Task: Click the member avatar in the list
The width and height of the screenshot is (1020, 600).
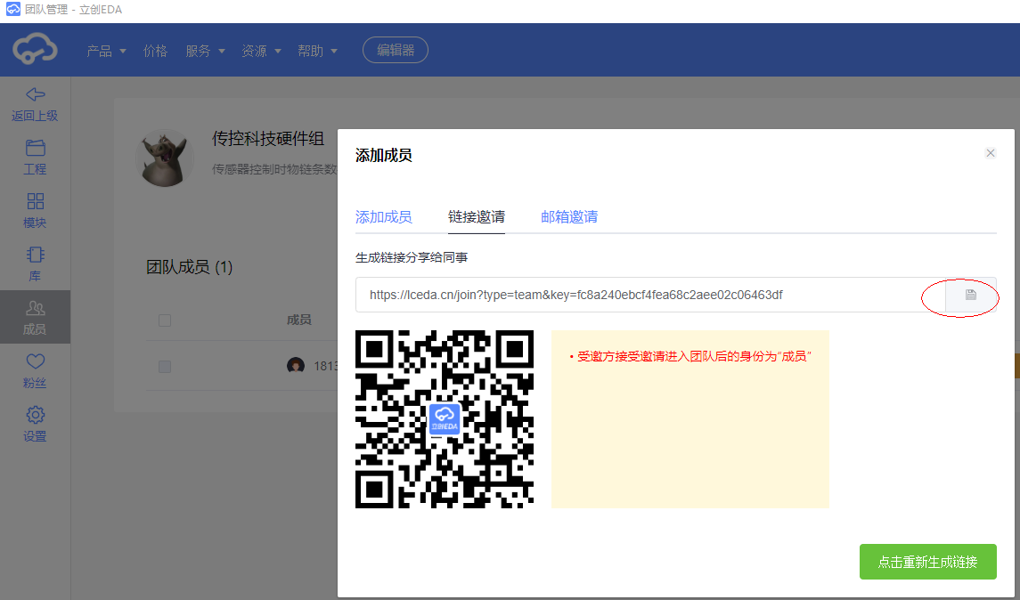Action: pos(296,365)
